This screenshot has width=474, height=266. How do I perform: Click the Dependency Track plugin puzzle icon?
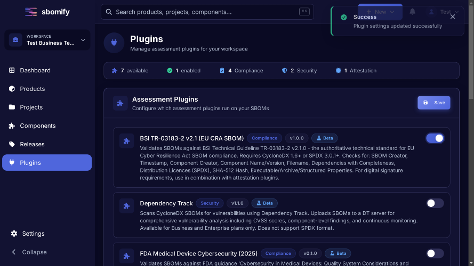coord(126,206)
